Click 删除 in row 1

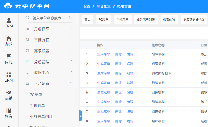[118, 54]
